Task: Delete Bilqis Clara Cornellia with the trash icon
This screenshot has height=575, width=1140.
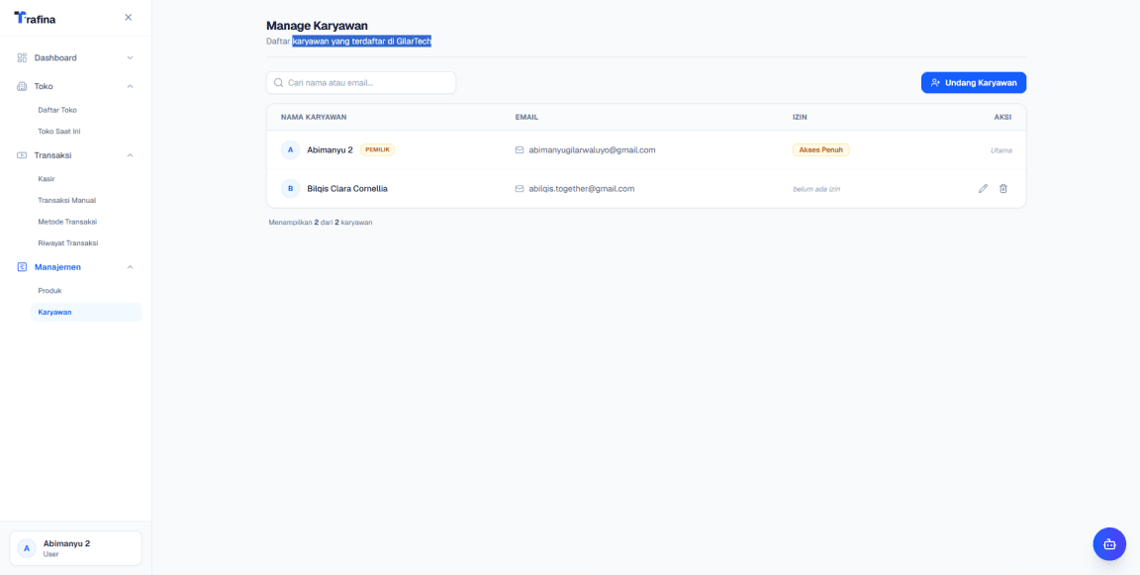Action: pyautogui.click(x=1003, y=188)
